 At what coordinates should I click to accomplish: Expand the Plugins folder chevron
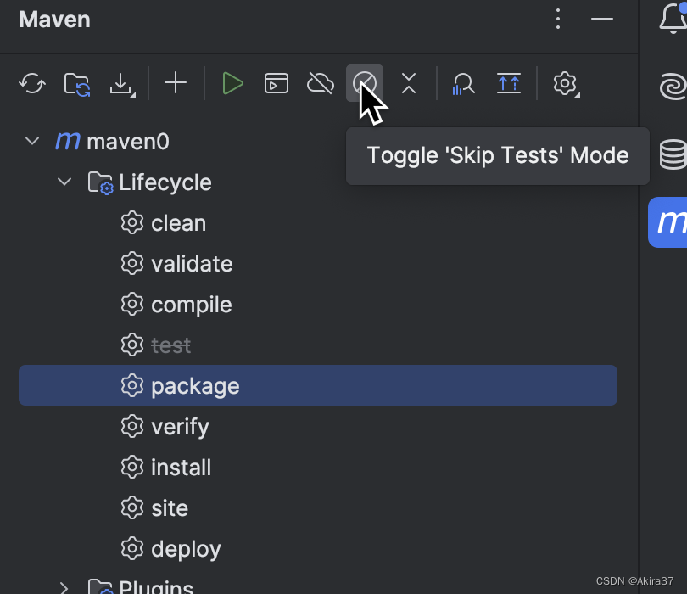64,587
